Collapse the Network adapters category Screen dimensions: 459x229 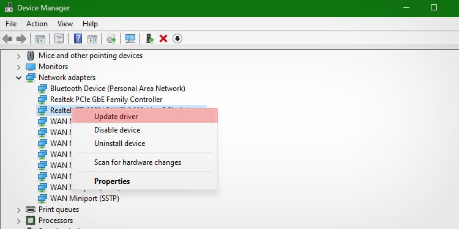pyautogui.click(x=19, y=78)
